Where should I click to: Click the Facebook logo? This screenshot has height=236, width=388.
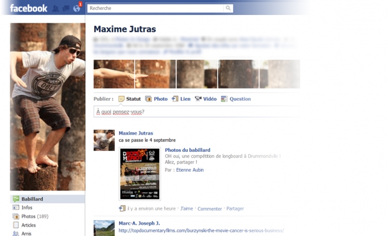(28, 8)
